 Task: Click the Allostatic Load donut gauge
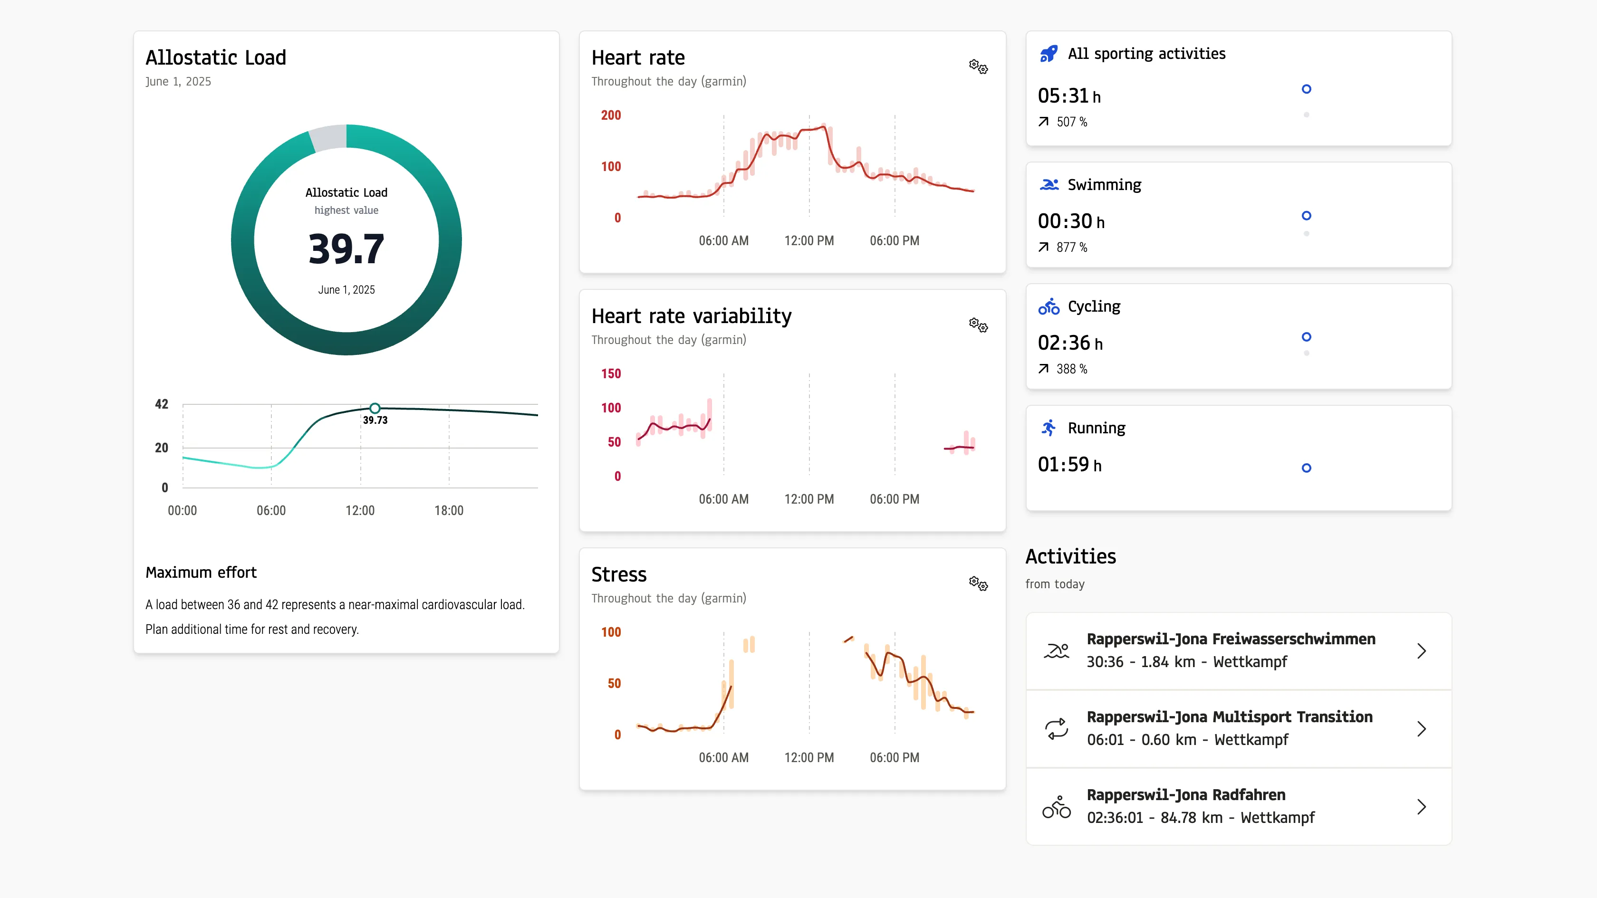tap(346, 240)
